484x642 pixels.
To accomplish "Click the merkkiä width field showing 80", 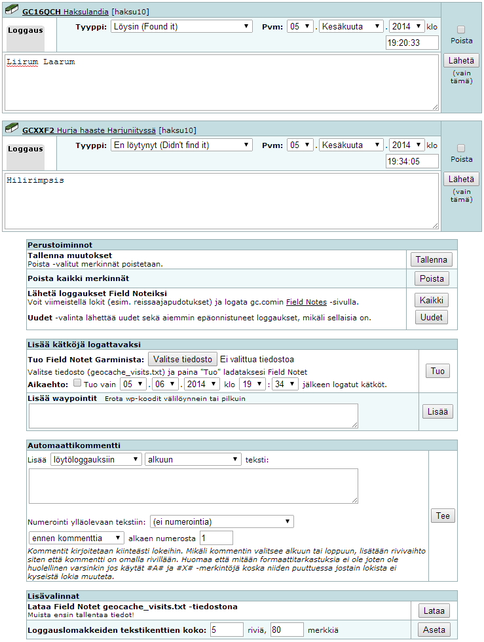I will (287, 630).
